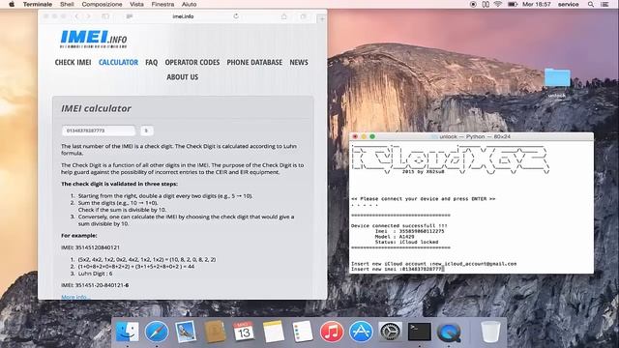This screenshot has height=348, width=619.
Task: Open Notes from the Dock
Action: coord(273,332)
